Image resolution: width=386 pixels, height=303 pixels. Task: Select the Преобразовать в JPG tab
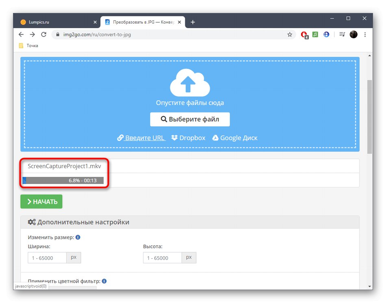(143, 22)
